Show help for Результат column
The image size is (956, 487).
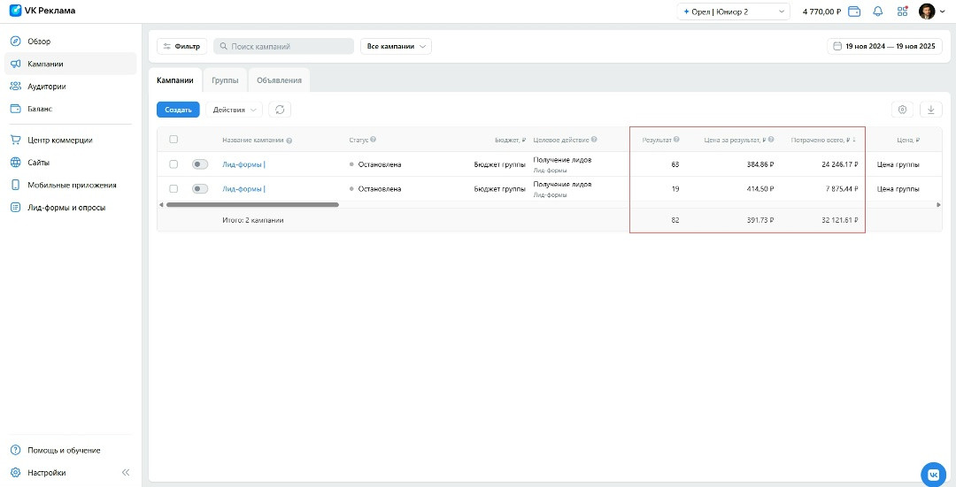click(x=676, y=140)
